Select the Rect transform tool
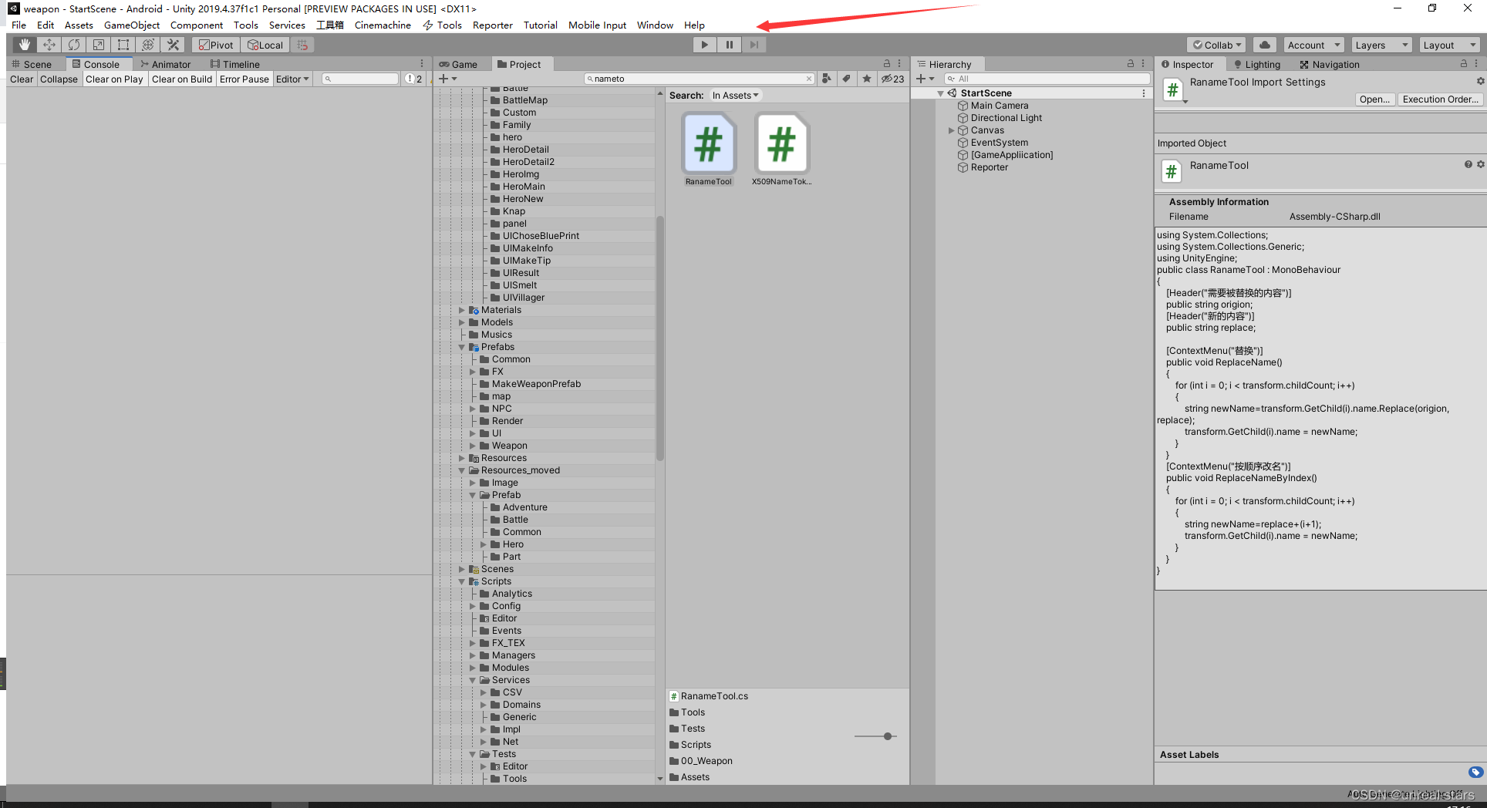This screenshot has height=808, width=1487. (123, 45)
